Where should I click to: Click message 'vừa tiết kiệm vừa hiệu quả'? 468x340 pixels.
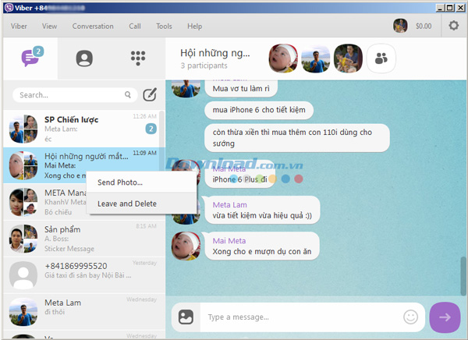pos(262,210)
